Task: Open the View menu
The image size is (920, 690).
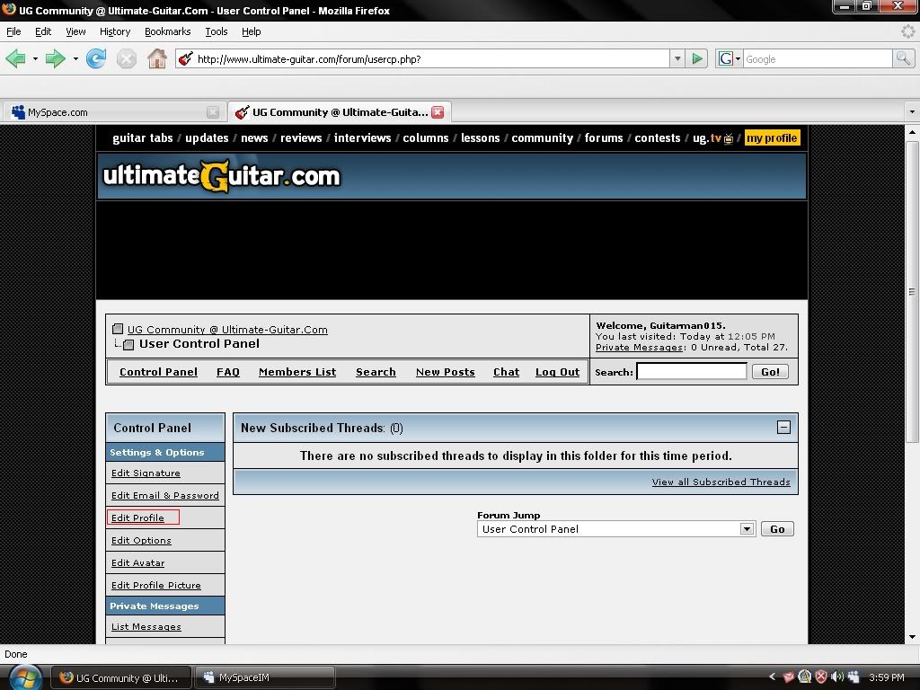Action: click(75, 31)
